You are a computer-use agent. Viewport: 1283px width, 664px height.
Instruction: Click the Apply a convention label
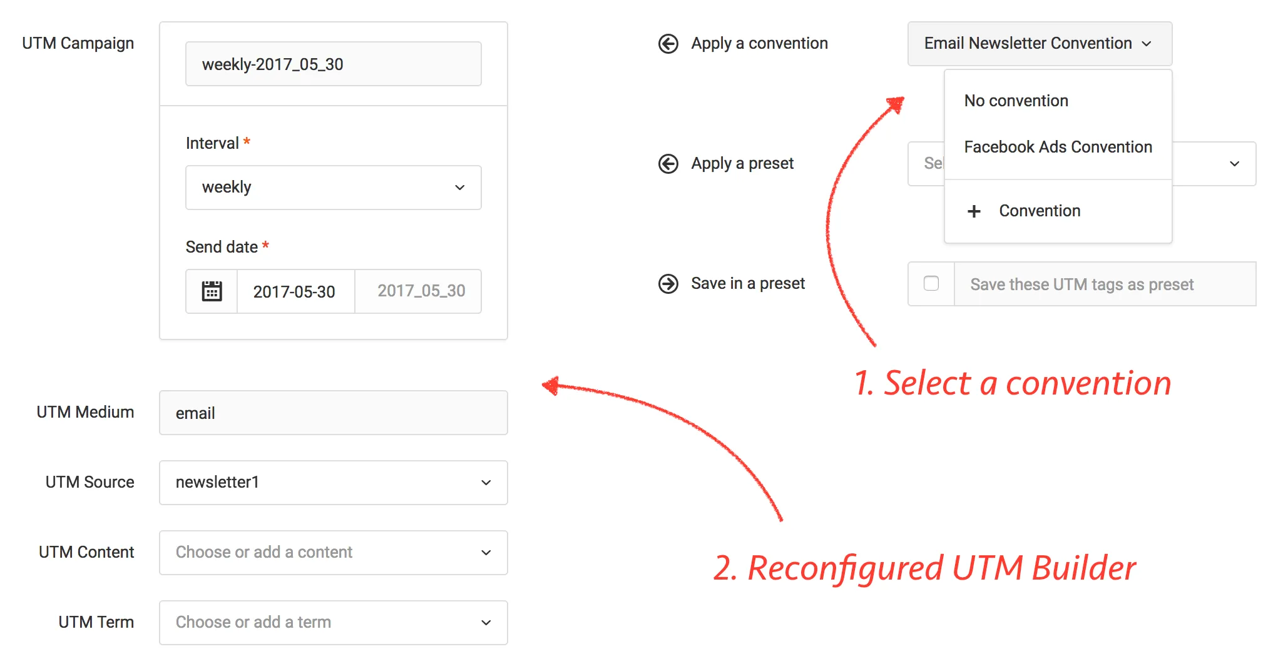[x=759, y=43]
